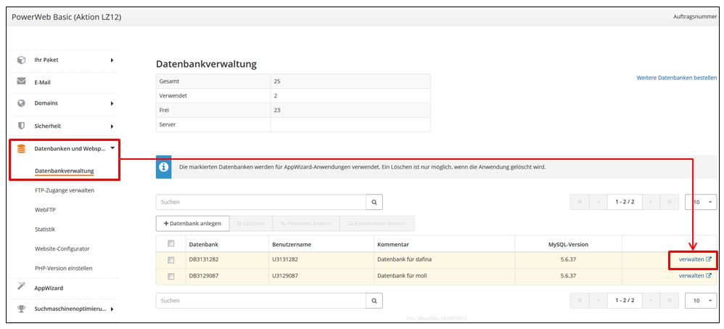
Task: Go to last page in lower pagination
Action: point(670,301)
